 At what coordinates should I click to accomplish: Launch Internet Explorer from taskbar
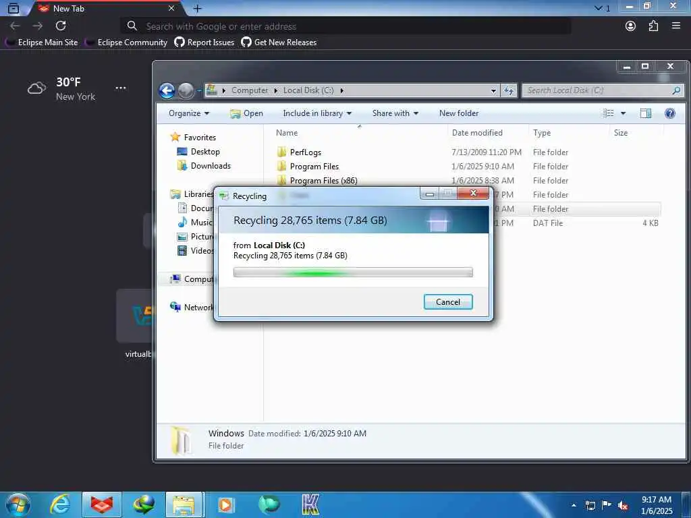point(60,505)
